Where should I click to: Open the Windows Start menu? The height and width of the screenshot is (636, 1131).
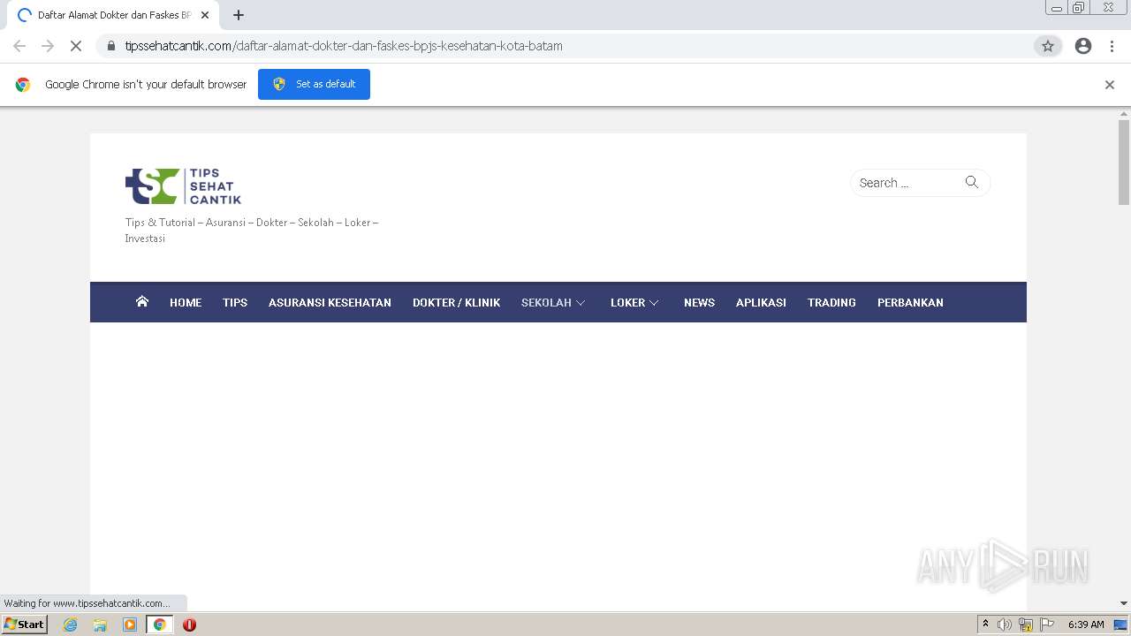click(24, 625)
